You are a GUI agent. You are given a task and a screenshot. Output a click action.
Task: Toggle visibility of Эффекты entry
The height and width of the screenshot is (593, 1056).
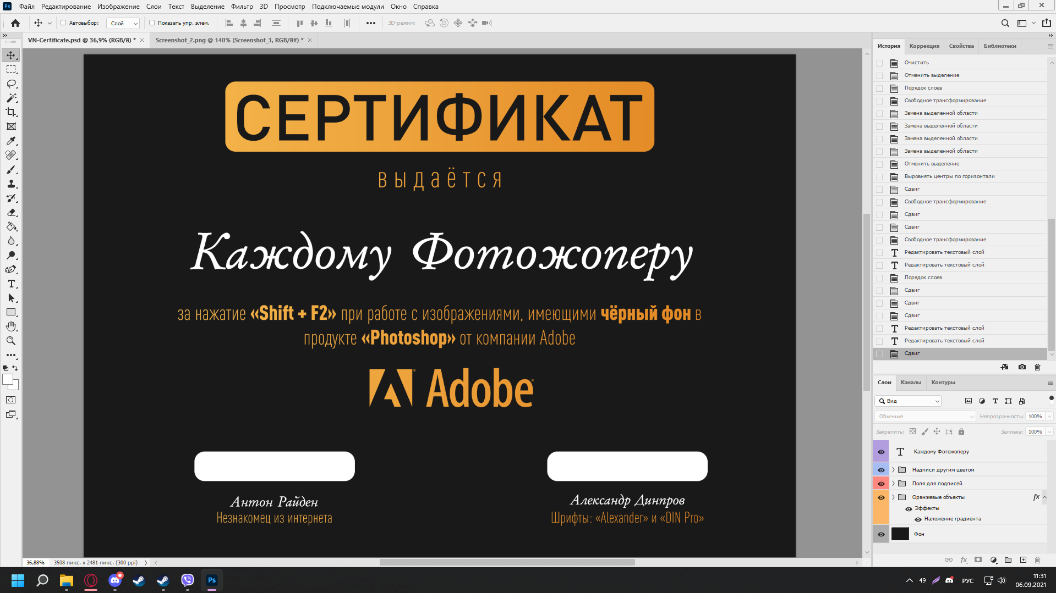click(x=909, y=509)
